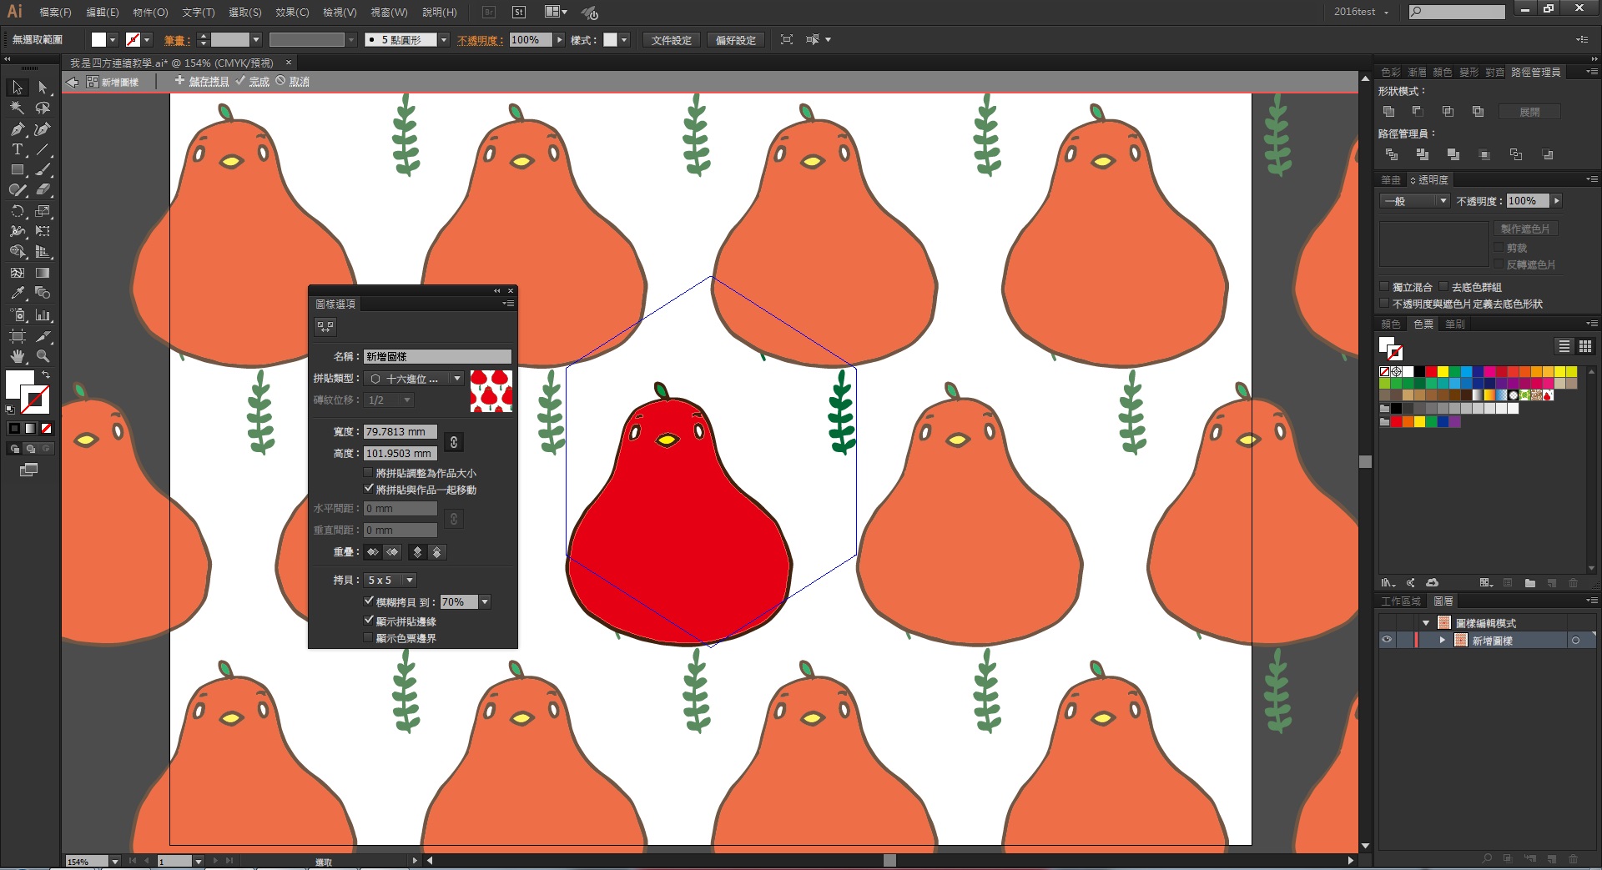The height and width of the screenshot is (870, 1602).
Task: Select the Zoom tool
Action: (x=43, y=356)
